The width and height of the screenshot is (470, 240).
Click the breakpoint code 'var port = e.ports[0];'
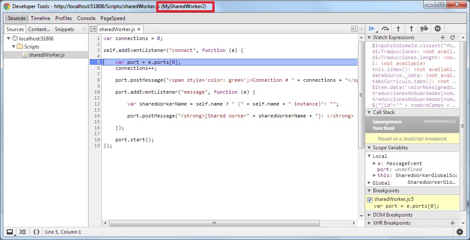point(407,206)
